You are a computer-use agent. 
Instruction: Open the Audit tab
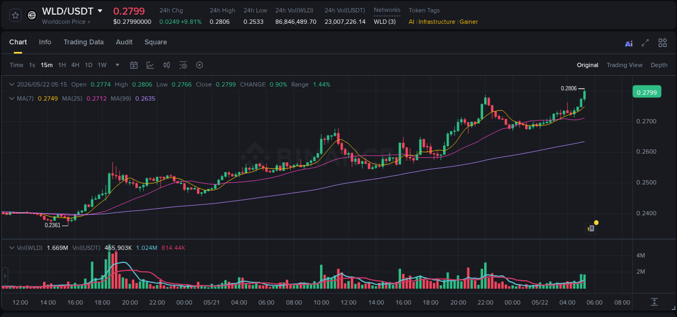click(x=124, y=42)
